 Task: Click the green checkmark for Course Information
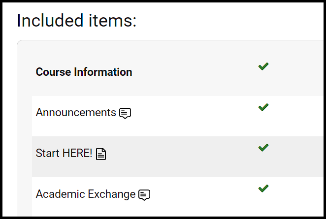[x=263, y=66]
